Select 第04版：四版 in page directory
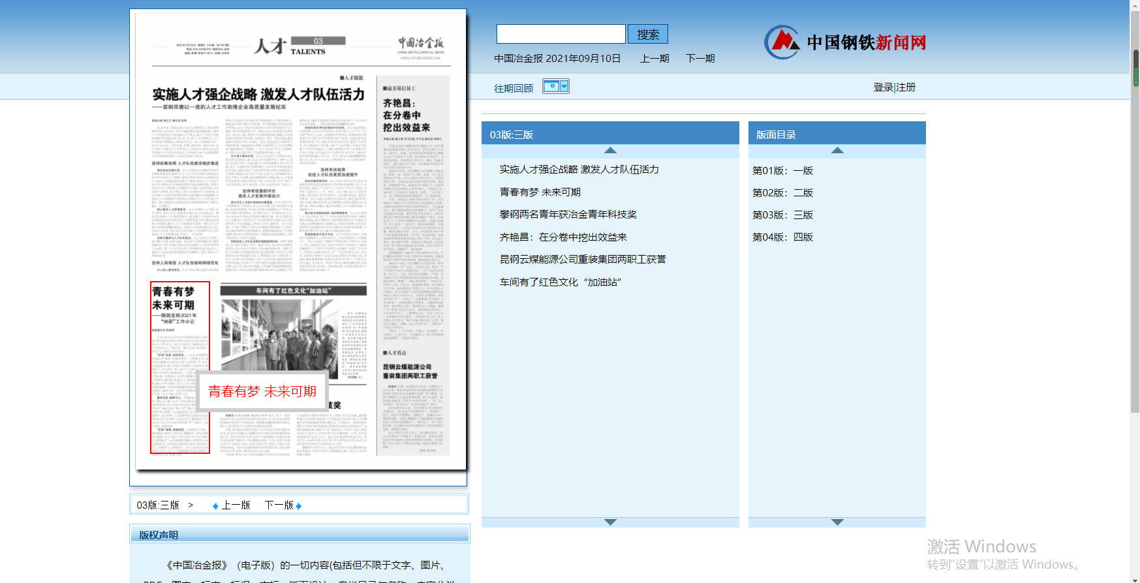The image size is (1140, 583). pos(783,237)
